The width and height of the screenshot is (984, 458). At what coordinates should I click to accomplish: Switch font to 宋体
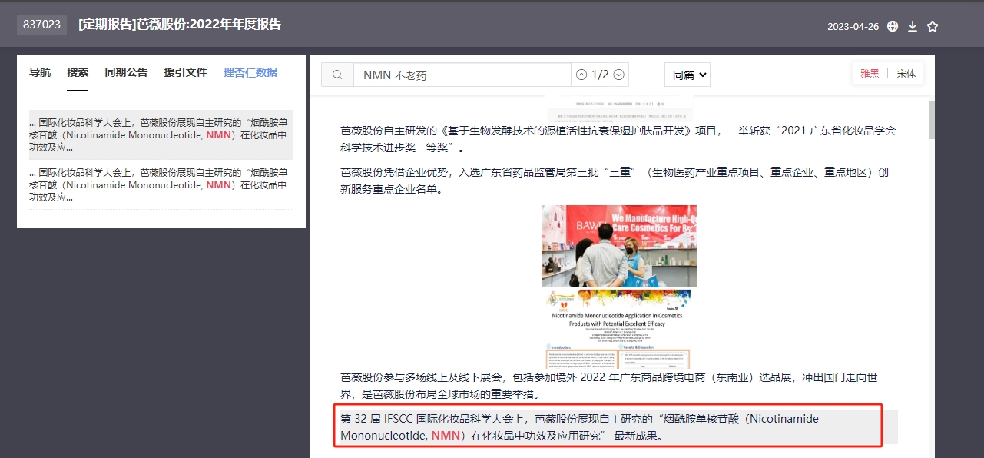(x=906, y=74)
